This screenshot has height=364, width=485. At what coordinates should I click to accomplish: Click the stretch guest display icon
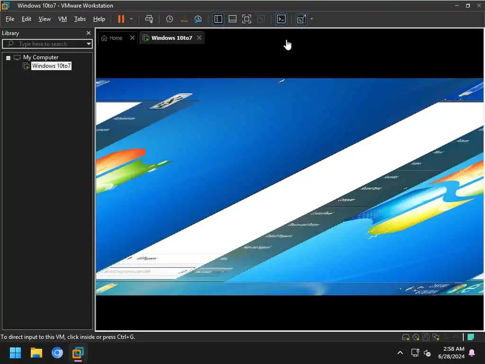pos(302,19)
